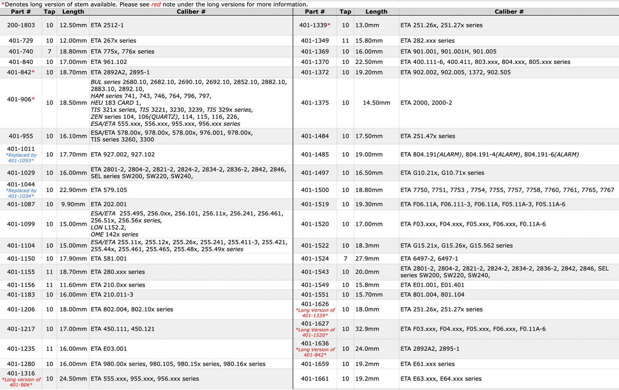Select part number 401-1551

tap(315, 294)
